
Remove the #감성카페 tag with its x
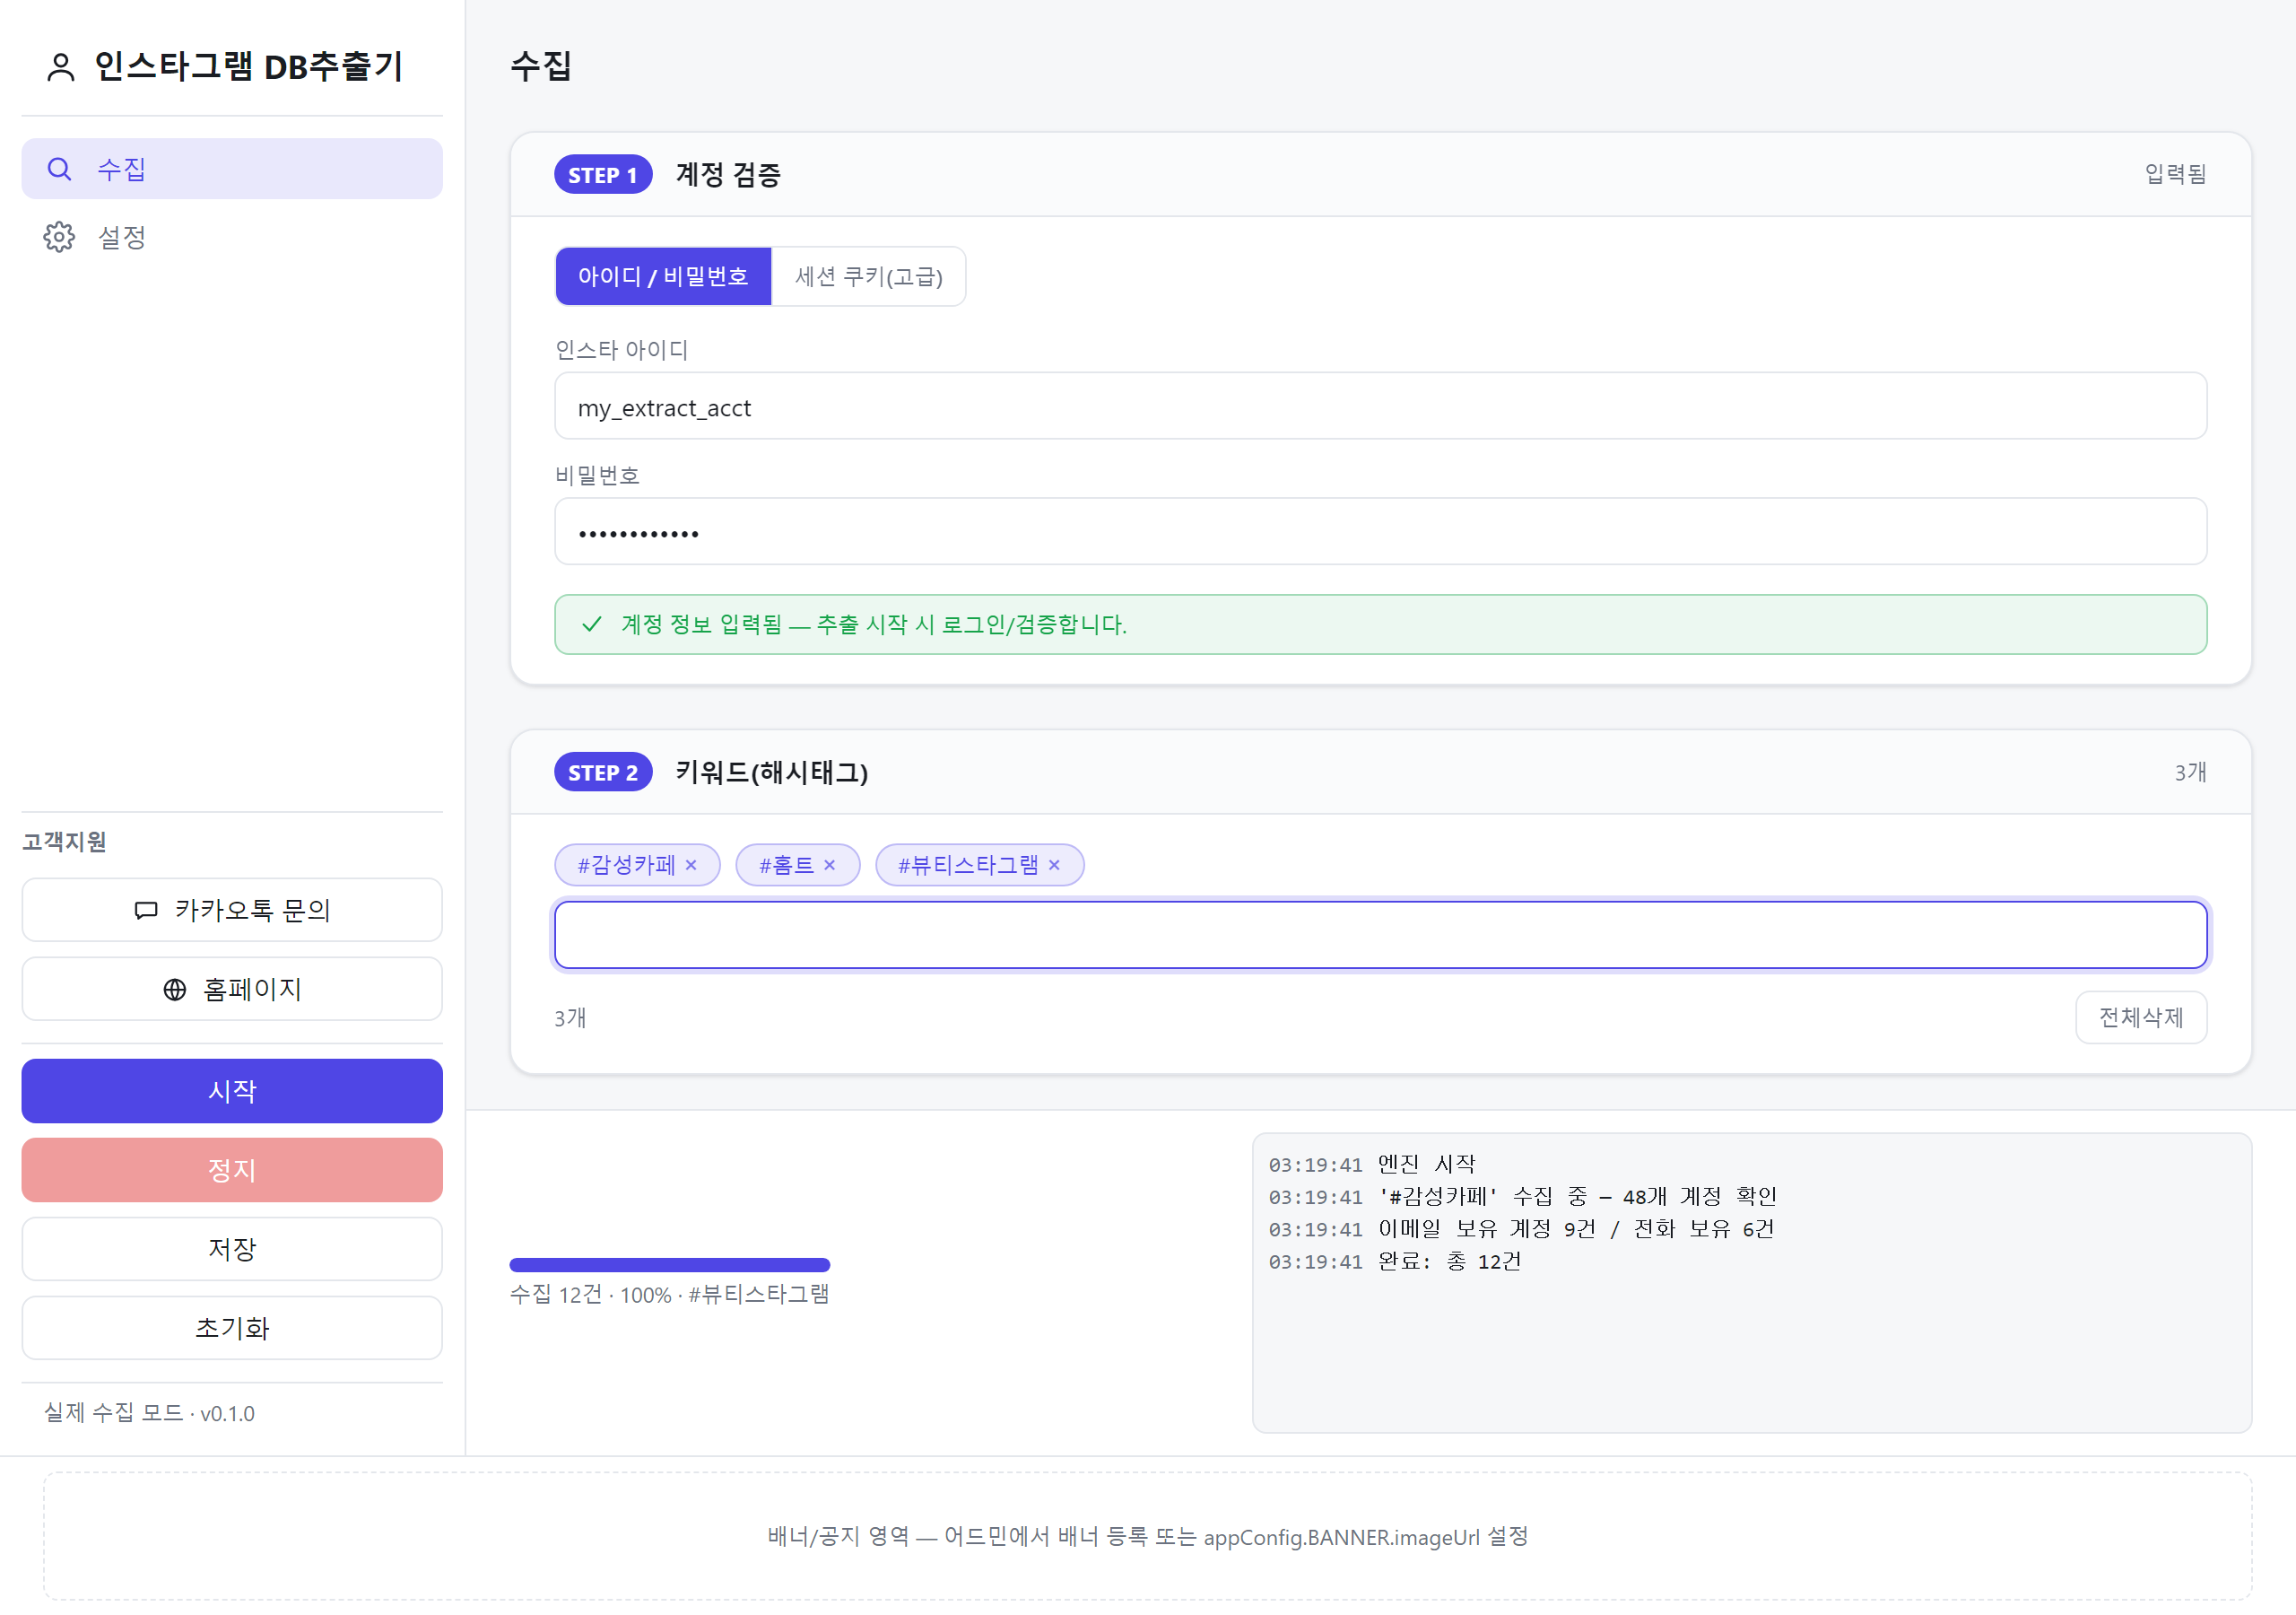(x=691, y=866)
